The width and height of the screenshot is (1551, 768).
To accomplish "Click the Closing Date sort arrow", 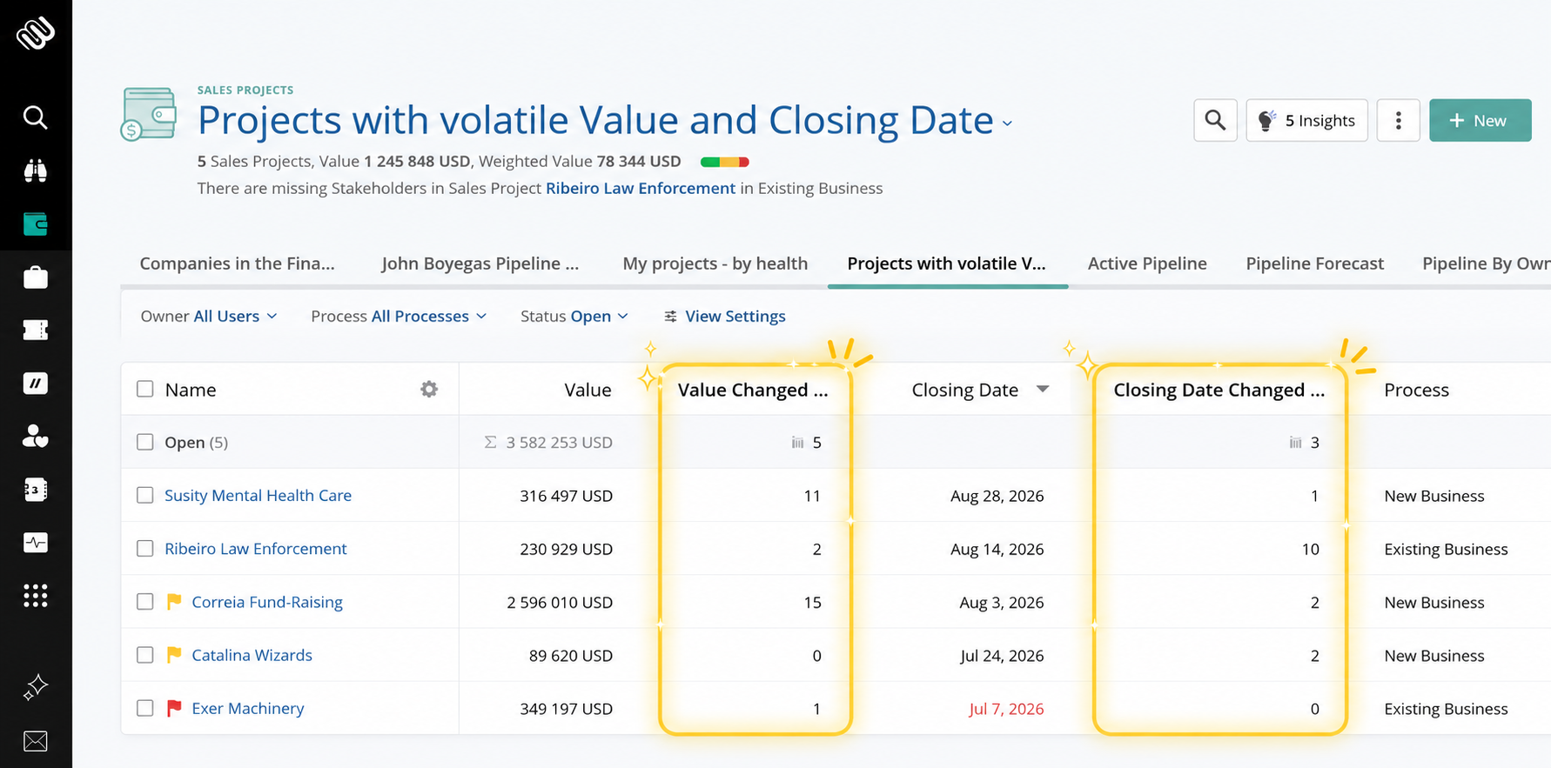I will [1043, 390].
